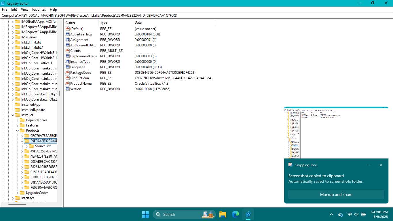Select the InkObjCore.Lattice.1 key
The width and height of the screenshot is (393, 221).
[37, 63]
